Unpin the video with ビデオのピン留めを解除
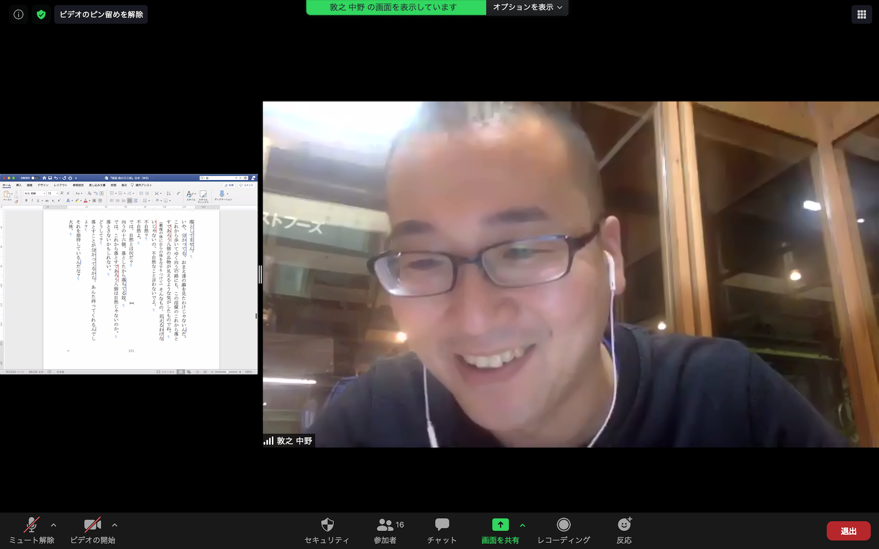 [101, 14]
